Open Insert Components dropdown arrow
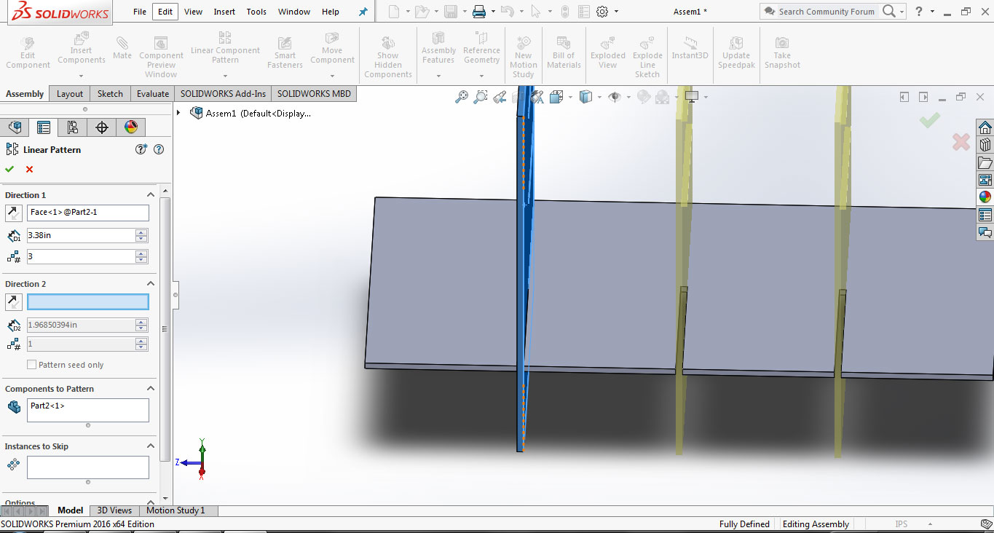This screenshot has height=533, width=994. coord(82,76)
